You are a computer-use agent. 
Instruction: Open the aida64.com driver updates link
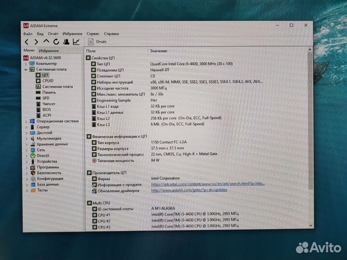tap(189, 190)
